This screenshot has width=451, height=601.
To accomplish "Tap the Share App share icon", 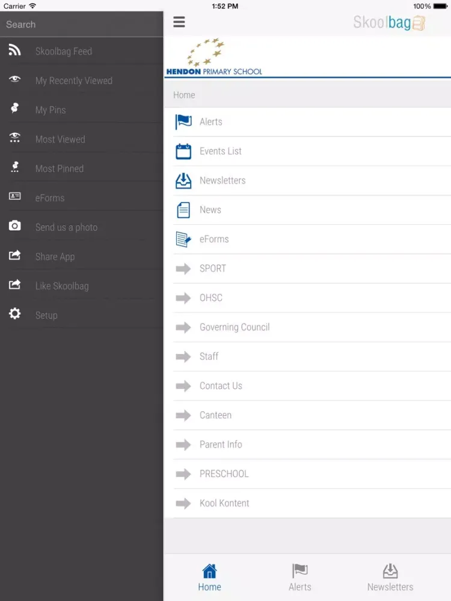I will click(x=14, y=255).
